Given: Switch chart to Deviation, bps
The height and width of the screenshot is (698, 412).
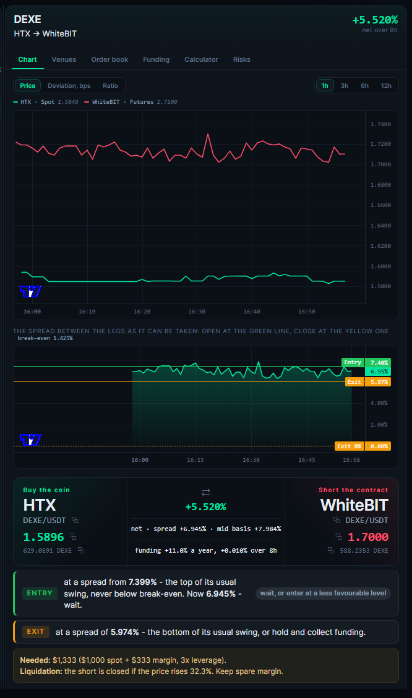Looking at the screenshot, I should pyautogui.click(x=69, y=85).
